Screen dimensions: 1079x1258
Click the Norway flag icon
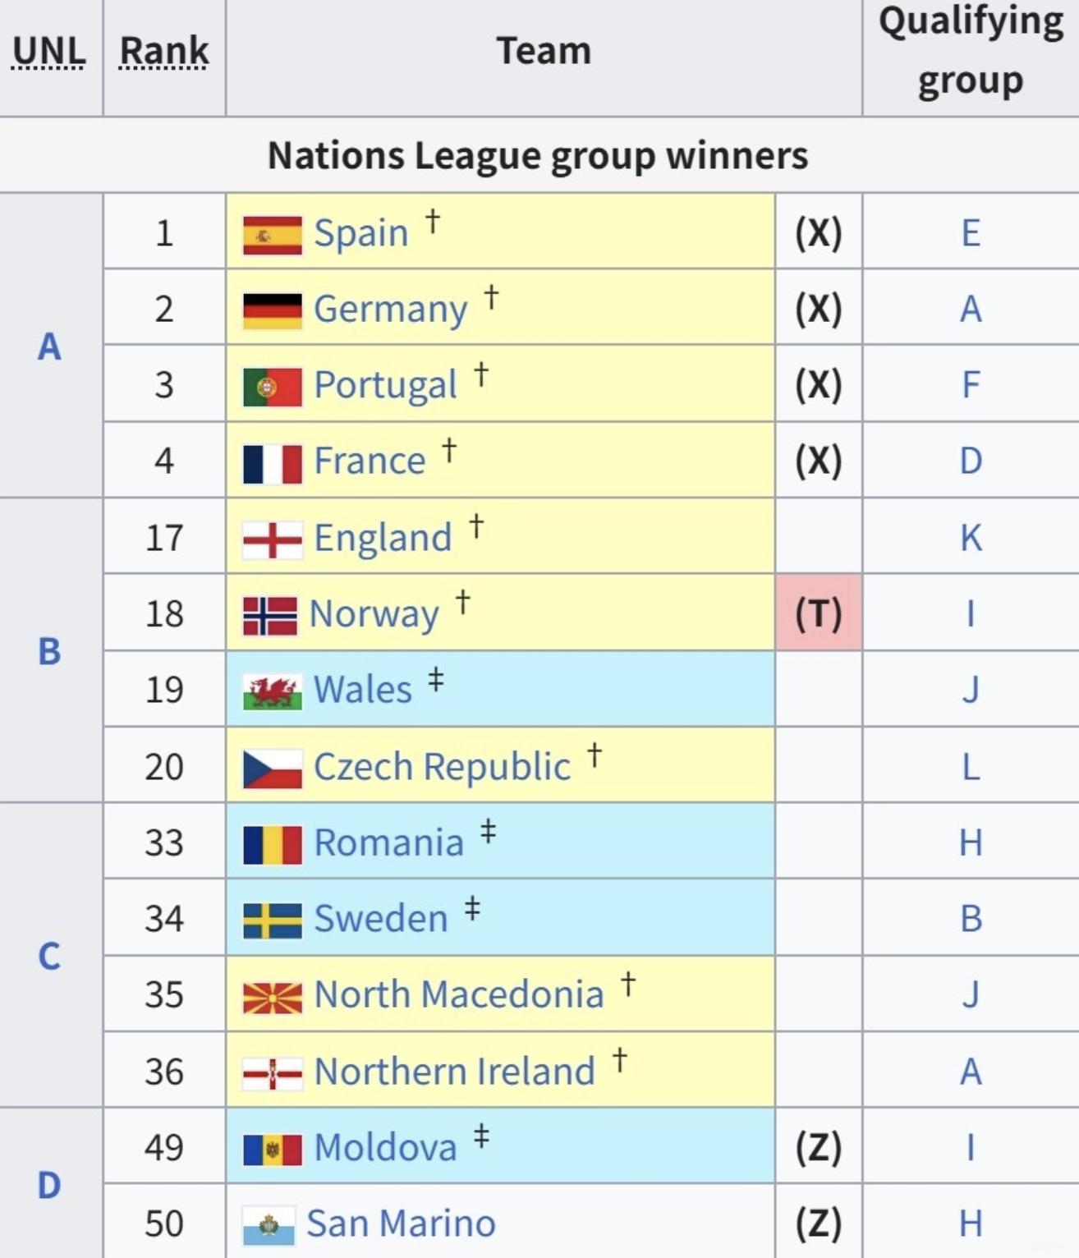pyautogui.click(x=270, y=615)
